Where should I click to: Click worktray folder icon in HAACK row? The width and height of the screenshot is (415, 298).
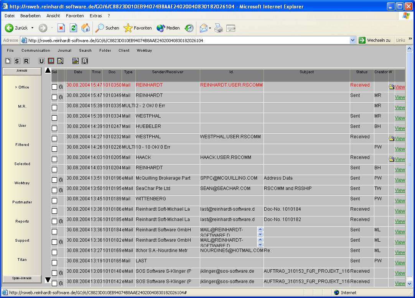(x=391, y=159)
